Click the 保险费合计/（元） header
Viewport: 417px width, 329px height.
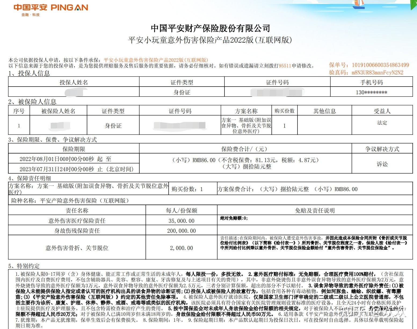tap(246, 149)
